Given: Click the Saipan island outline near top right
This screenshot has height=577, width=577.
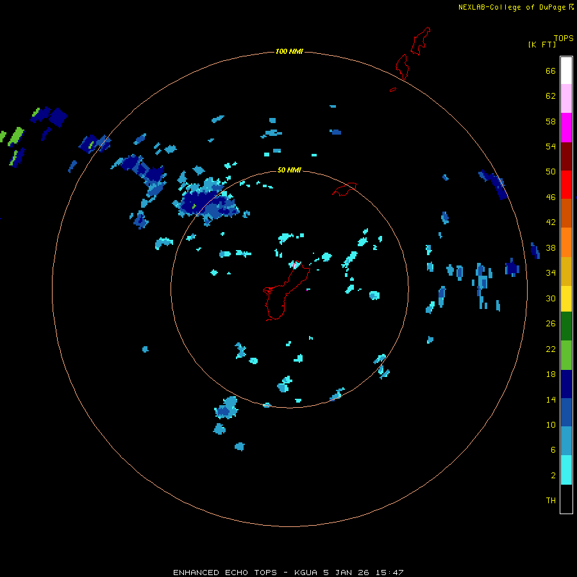Looking at the screenshot, I should point(421,41).
